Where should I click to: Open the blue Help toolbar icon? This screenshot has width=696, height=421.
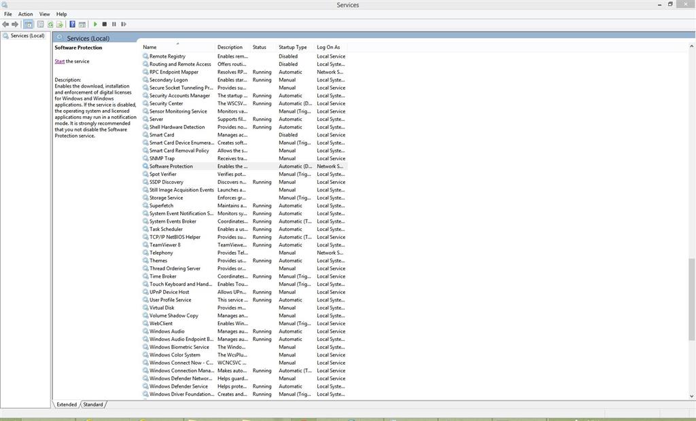[x=72, y=24]
